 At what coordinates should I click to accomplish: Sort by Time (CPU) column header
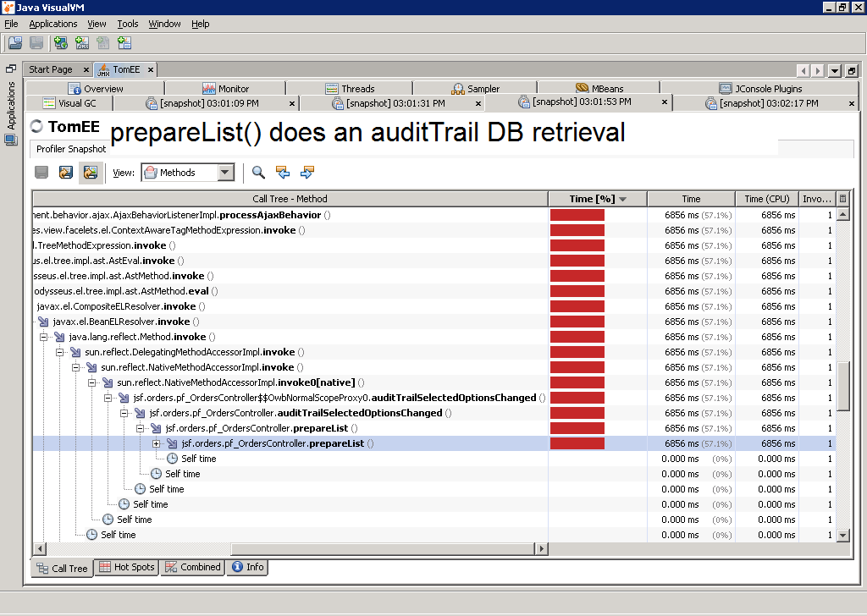point(767,199)
